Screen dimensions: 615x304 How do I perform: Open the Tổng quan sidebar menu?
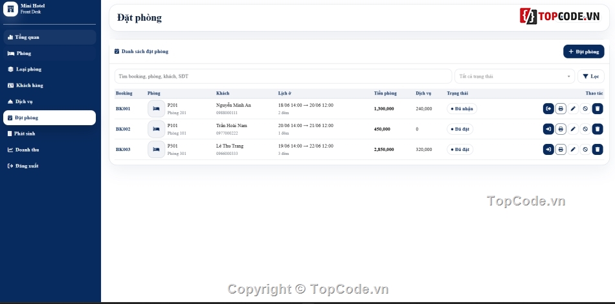(x=49, y=38)
